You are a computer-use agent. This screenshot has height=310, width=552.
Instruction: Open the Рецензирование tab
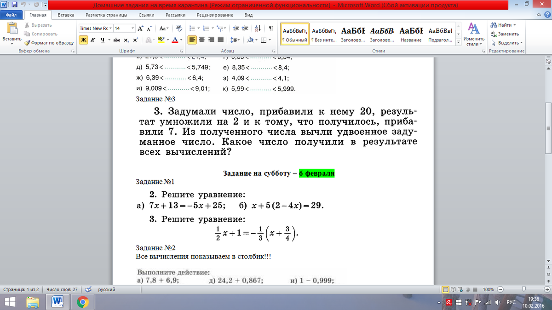[214, 15]
